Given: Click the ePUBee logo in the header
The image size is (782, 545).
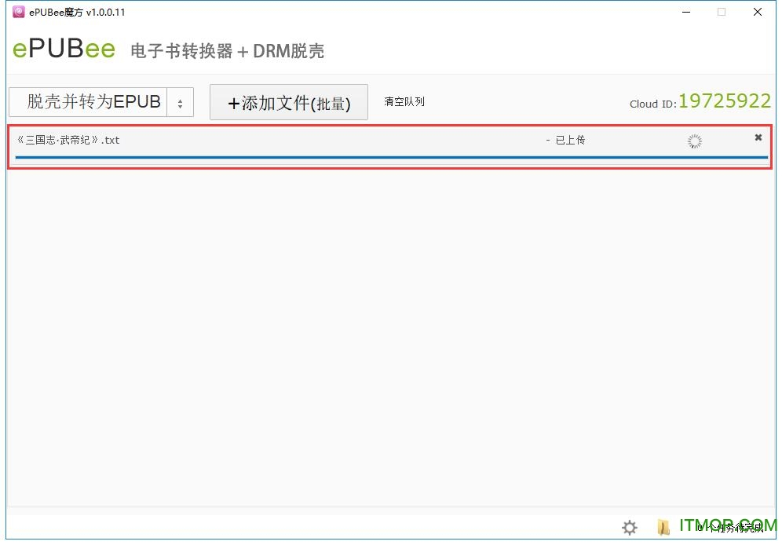Looking at the screenshot, I should click(64, 49).
